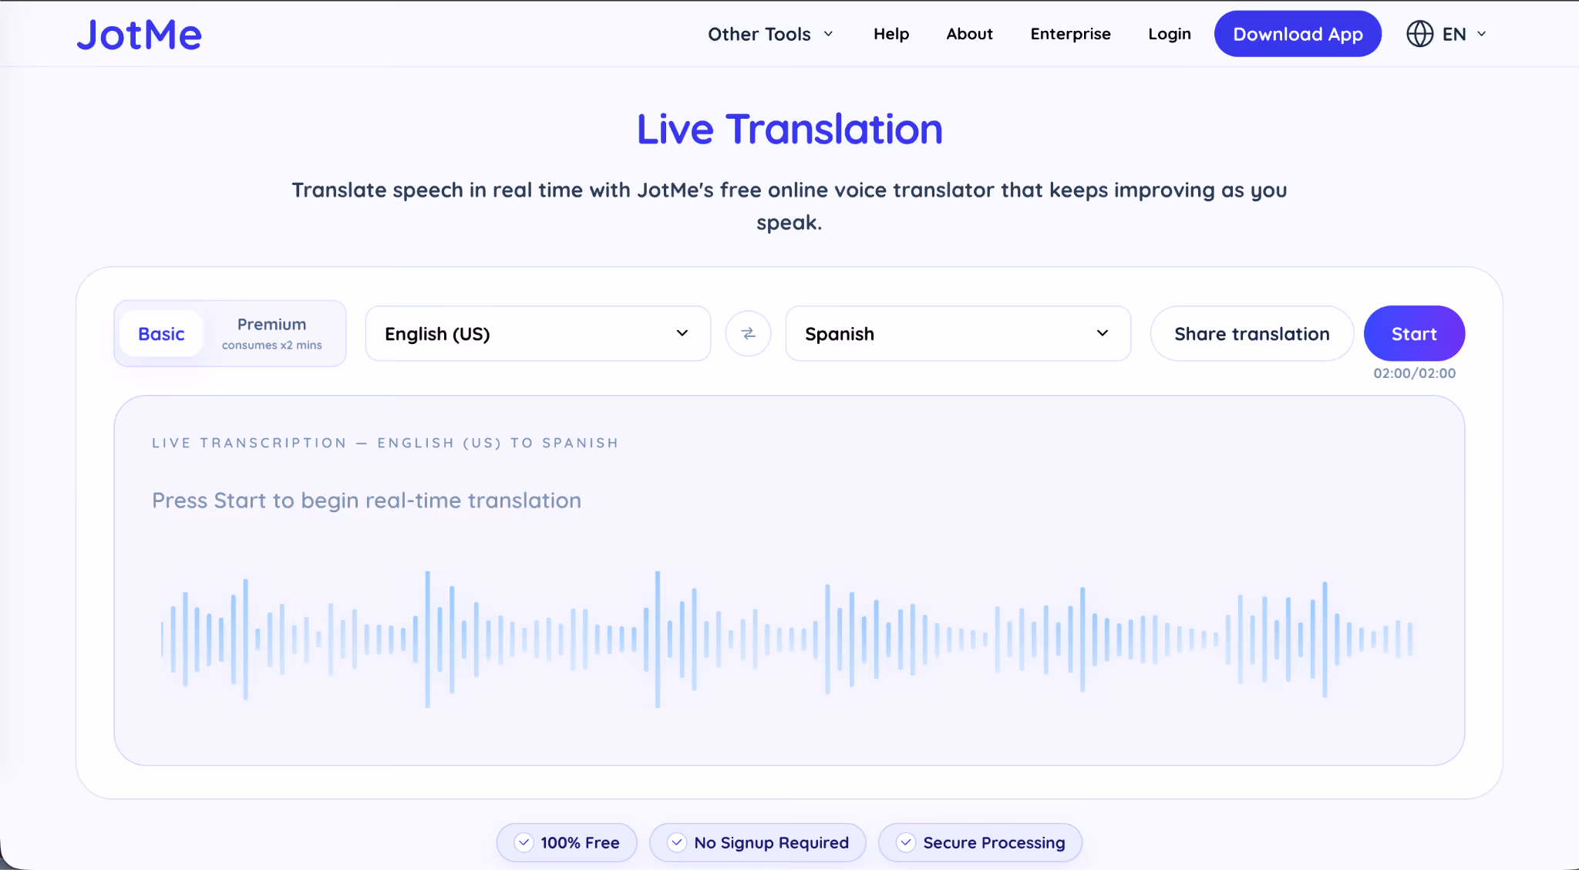Expand the EN site language selector
This screenshot has width=1579, height=870.
point(1447,34)
